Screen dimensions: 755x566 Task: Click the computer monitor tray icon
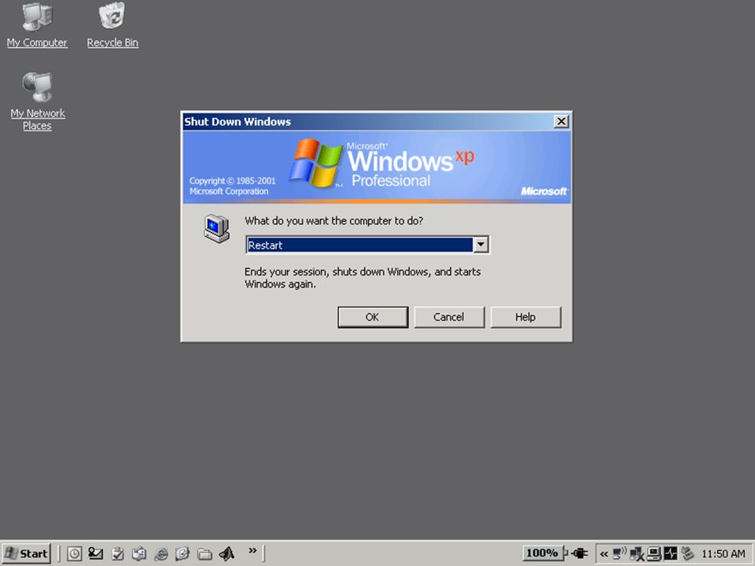click(654, 553)
